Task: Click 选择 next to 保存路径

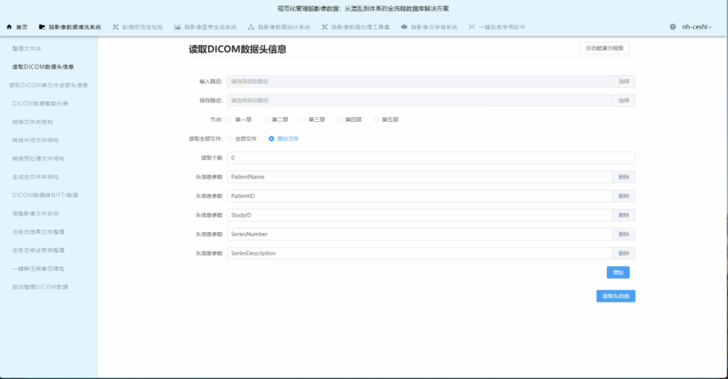Action: click(x=624, y=101)
